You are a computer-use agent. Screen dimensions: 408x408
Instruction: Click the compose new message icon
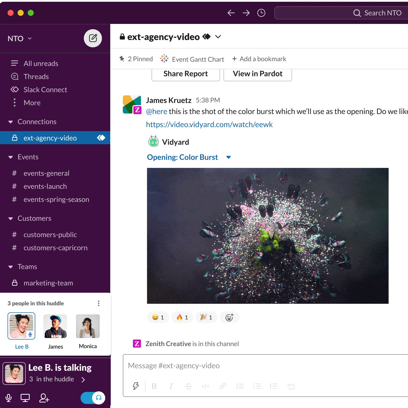[93, 38]
